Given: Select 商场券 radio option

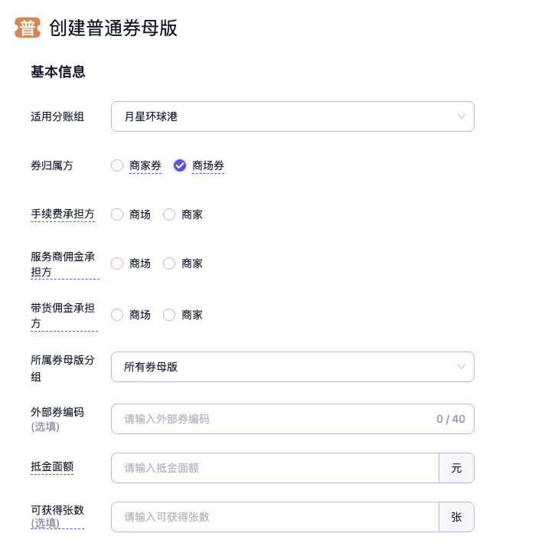Looking at the screenshot, I should pos(180,165).
